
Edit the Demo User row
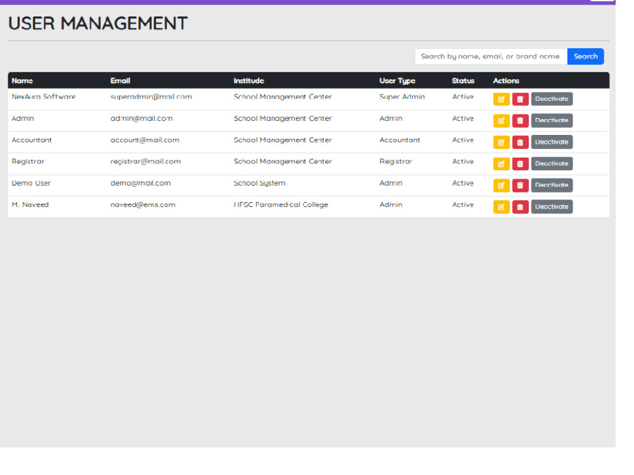tap(501, 185)
